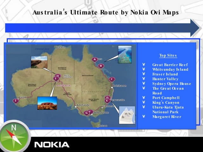The image size is (203, 152).
Task: Select King's Canyon in list
Action: click(166, 103)
